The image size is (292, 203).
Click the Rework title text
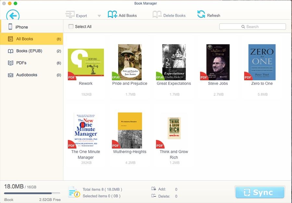click(86, 84)
